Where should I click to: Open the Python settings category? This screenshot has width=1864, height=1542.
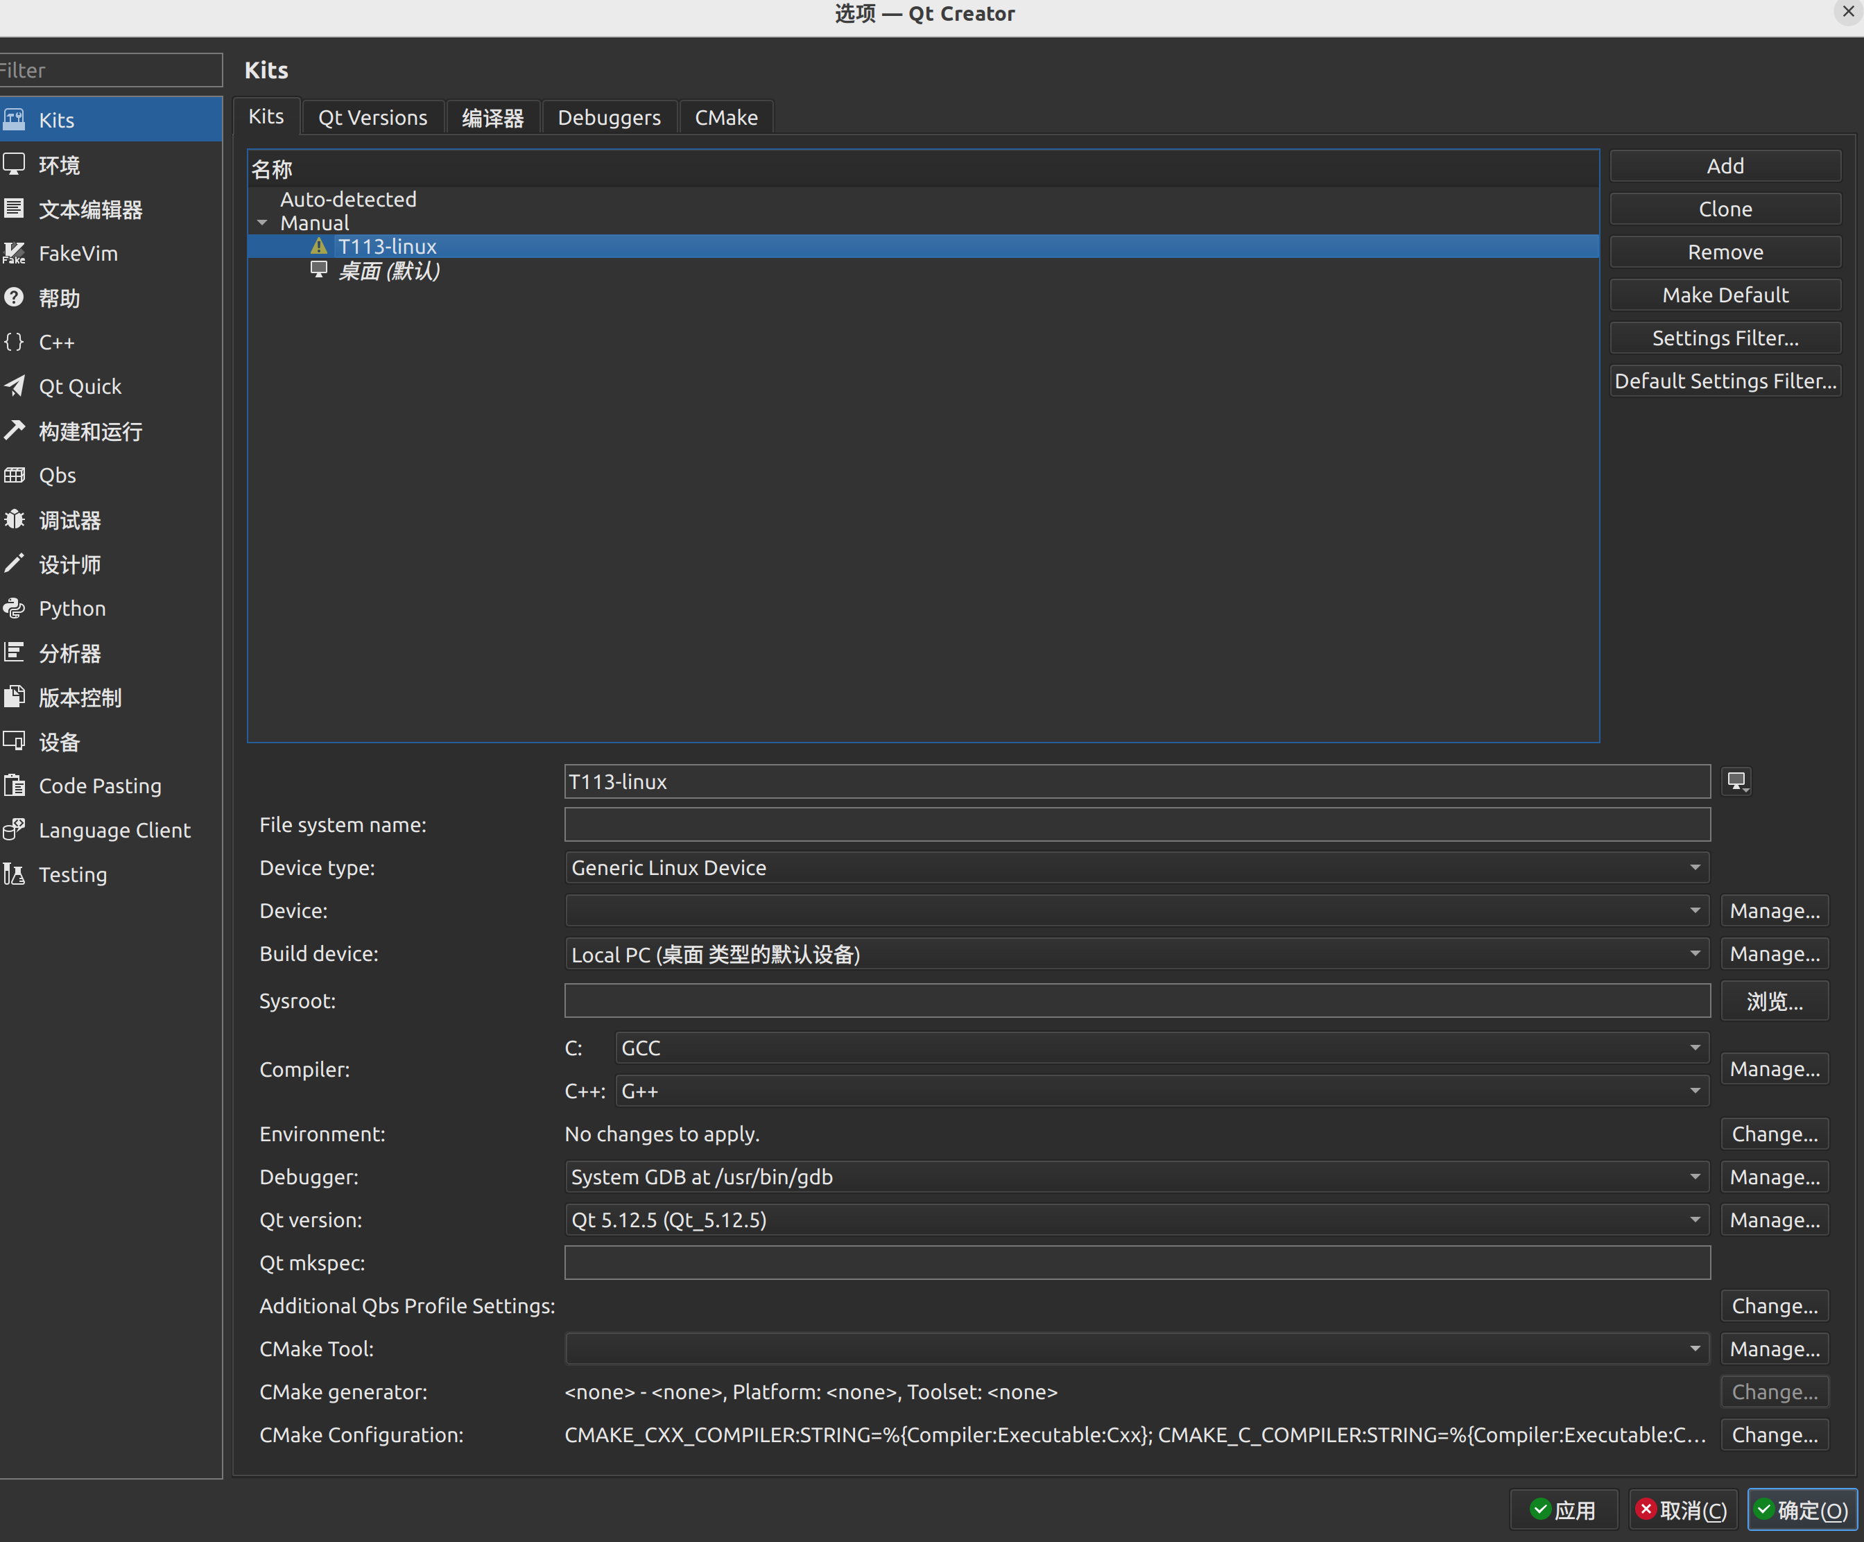tap(110, 609)
